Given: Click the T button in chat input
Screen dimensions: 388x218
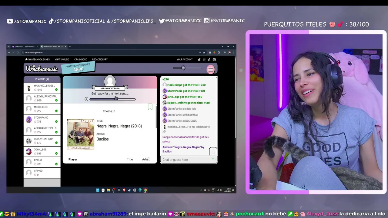Looking at the screenshot, I should (213, 160).
